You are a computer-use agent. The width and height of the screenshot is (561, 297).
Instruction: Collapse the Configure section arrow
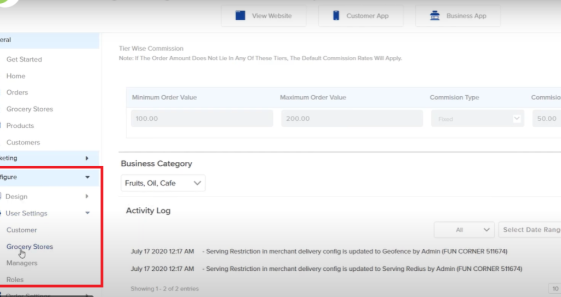87,177
